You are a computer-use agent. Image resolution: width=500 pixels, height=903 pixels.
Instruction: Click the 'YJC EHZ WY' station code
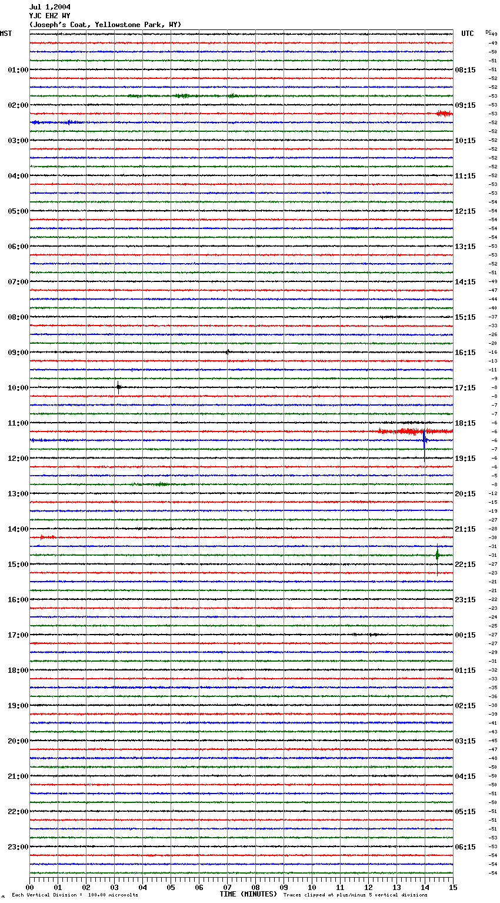coord(50,16)
